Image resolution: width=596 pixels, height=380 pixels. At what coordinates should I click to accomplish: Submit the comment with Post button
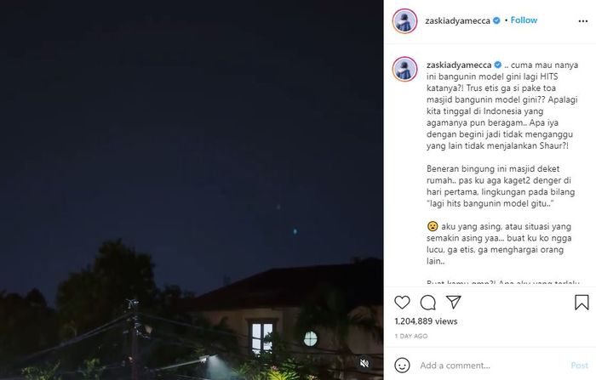(579, 366)
